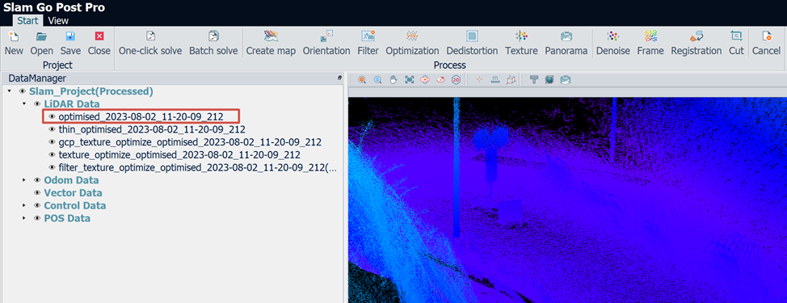
Task: Toggle visibility of Vector Data
Action: pyautogui.click(x=37, y=193)
